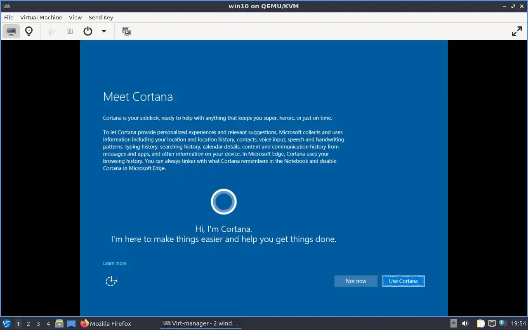Switch to workspace 1

click(18, 324)
